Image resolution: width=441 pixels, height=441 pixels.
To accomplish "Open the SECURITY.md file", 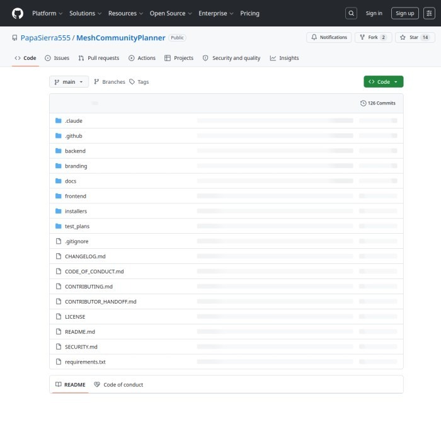I will click(81, 346).
